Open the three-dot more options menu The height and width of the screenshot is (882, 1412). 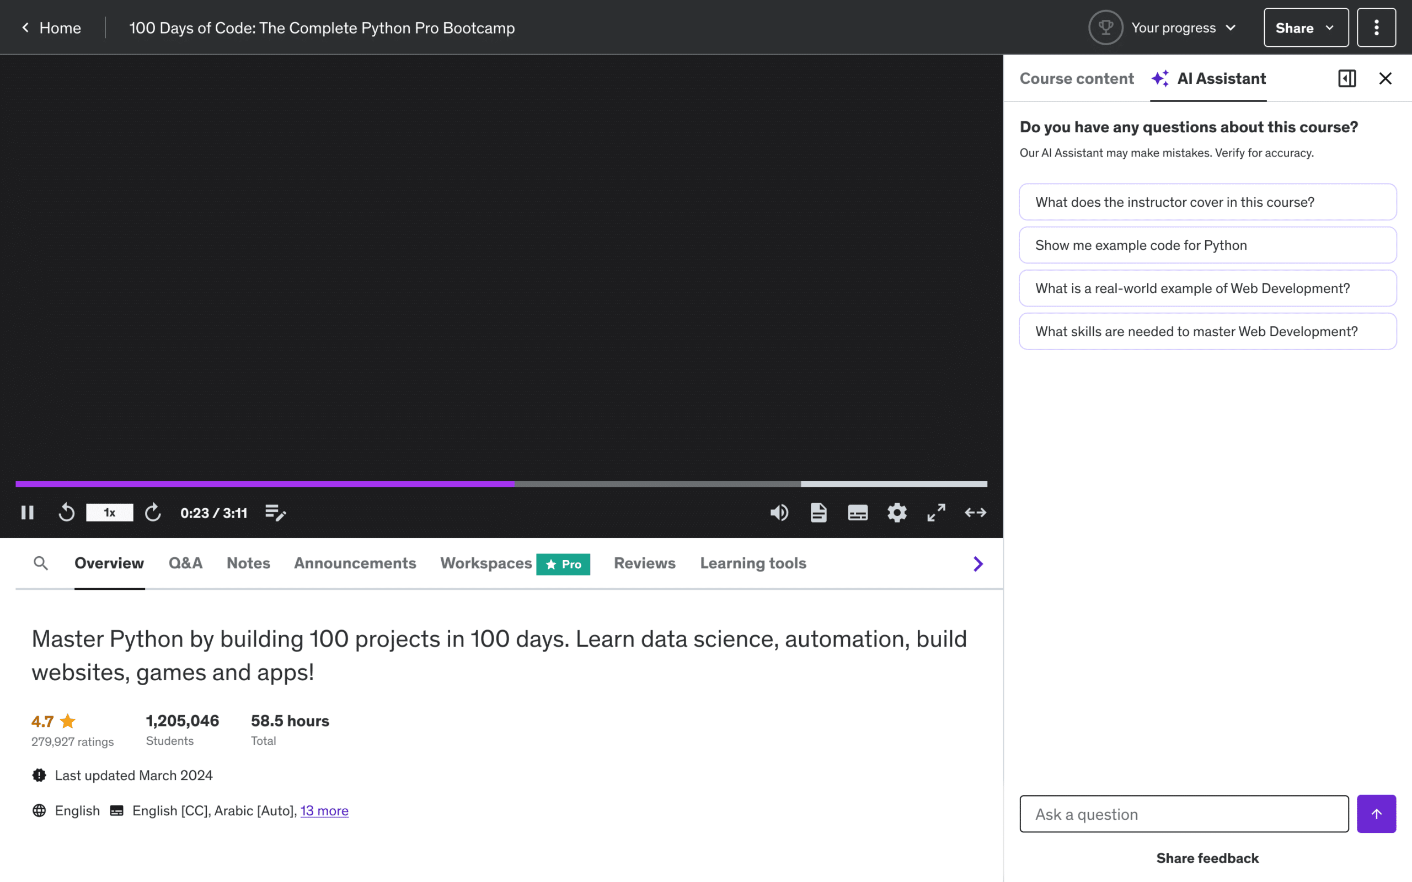pos(1376,28)
